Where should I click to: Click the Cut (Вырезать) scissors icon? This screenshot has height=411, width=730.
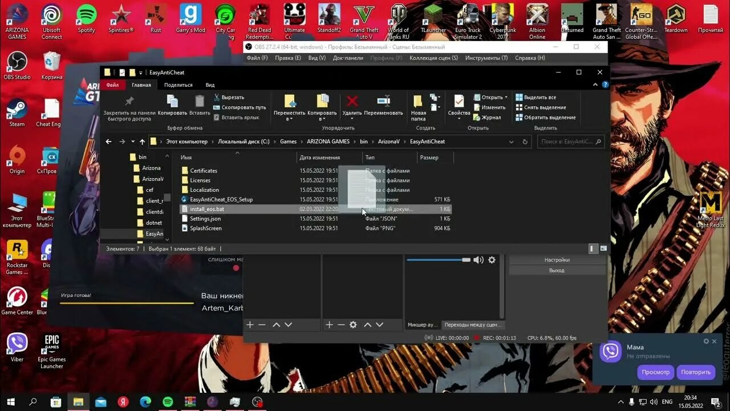(x=217, y=97)
